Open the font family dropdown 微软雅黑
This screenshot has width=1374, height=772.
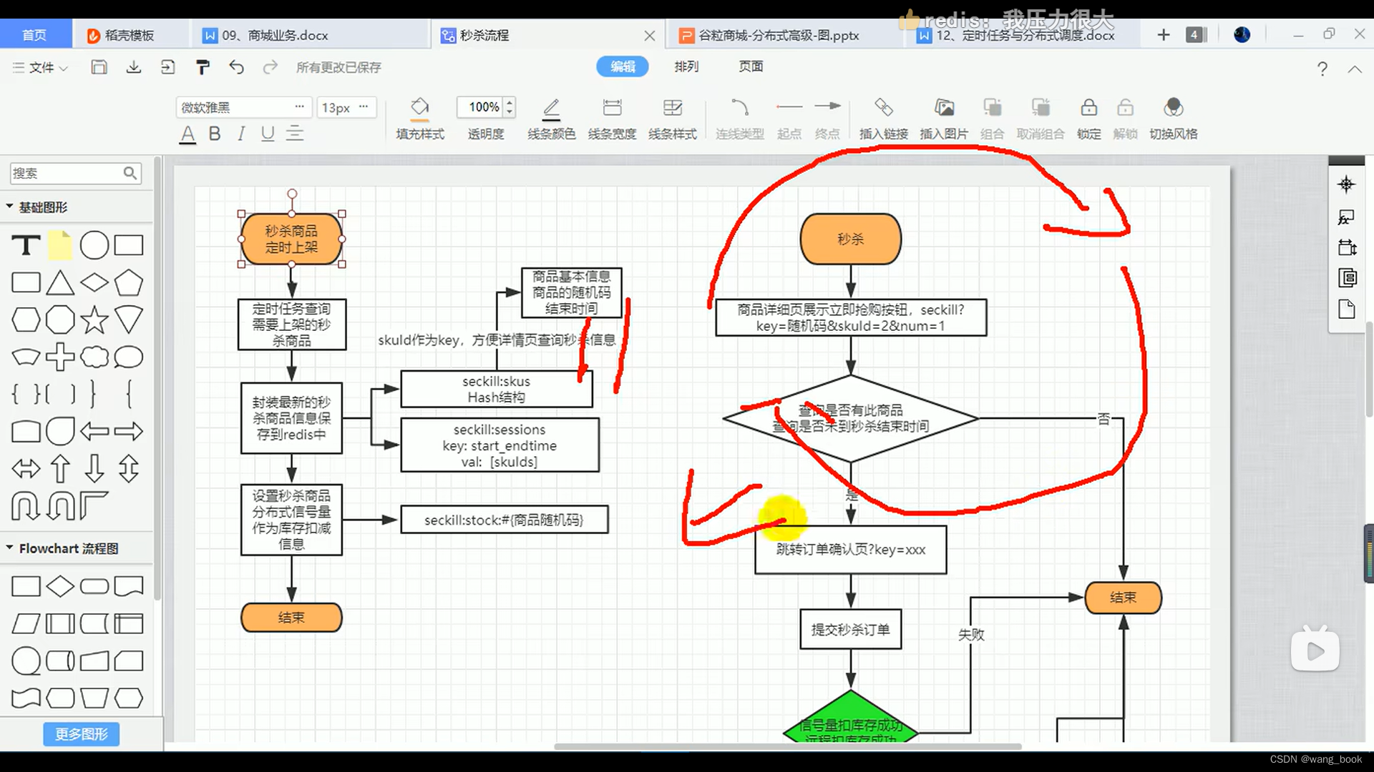[x=244, y=107]
